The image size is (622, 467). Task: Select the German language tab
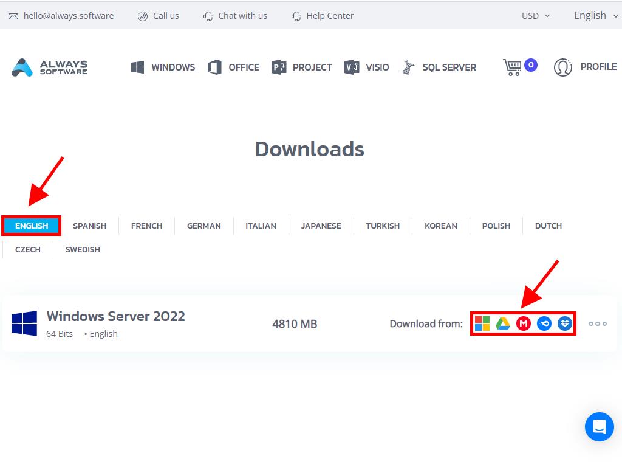[x=203, y=226]
